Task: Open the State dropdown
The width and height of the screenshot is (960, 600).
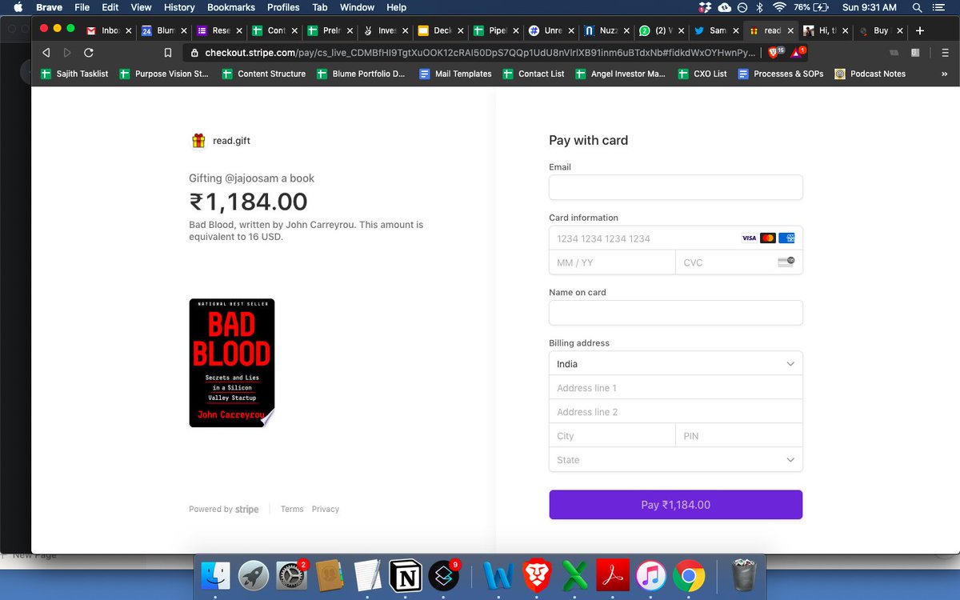Action: (x=675, y=460)
